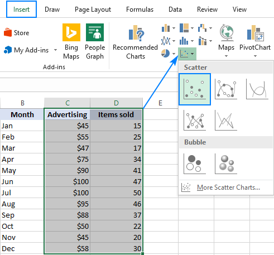Pick Scatter with Smooth Lines chart
The width and height of the screenshot is (274, 255).
point(257,89)
